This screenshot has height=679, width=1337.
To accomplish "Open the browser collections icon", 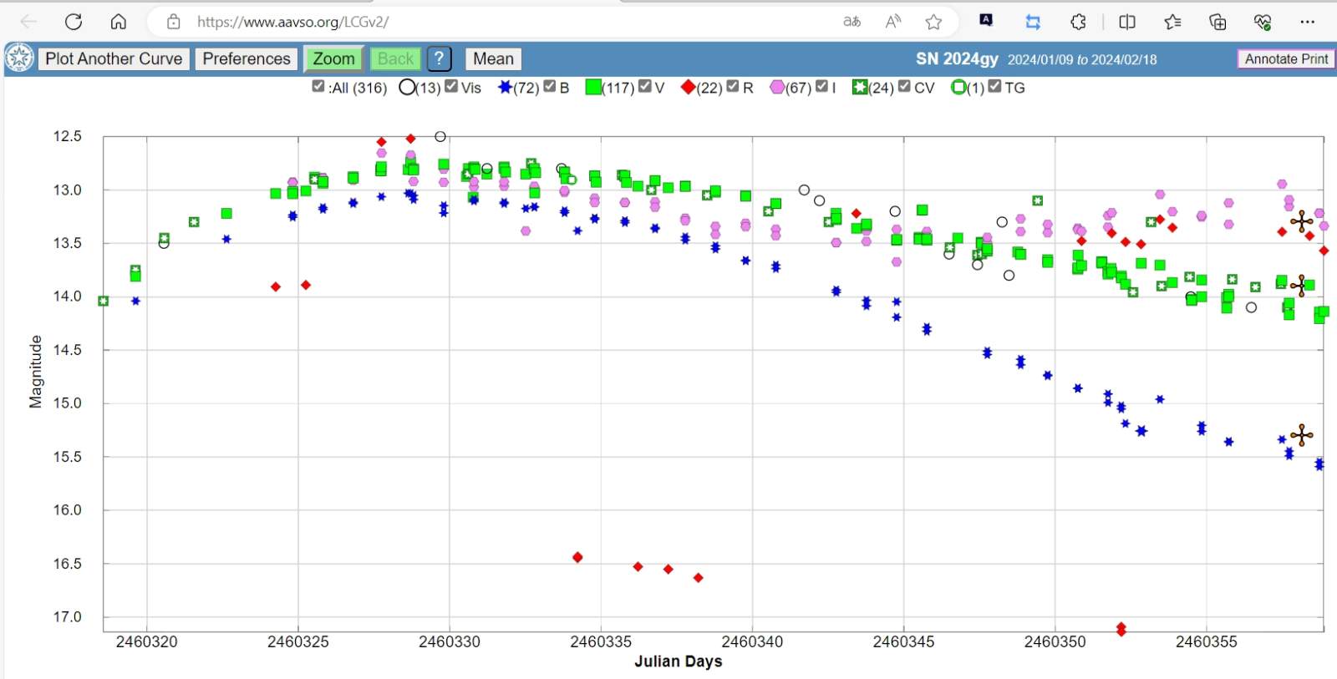I will [x=1218, y=22].
